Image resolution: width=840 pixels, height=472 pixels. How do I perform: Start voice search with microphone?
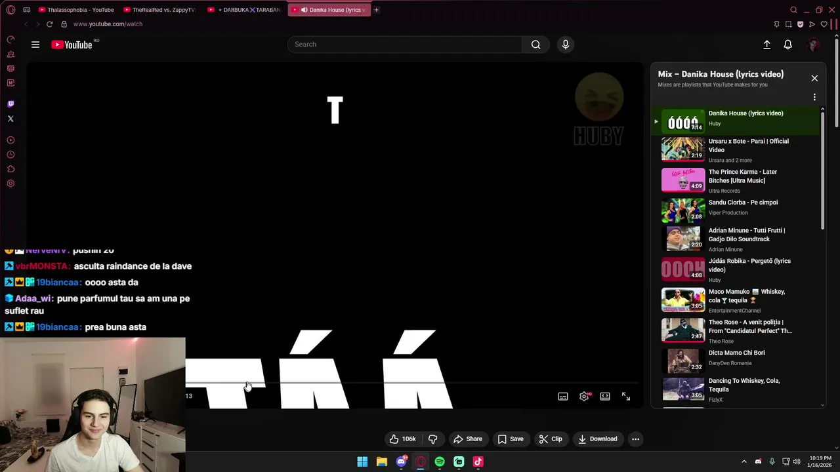[x=566, y=45]
